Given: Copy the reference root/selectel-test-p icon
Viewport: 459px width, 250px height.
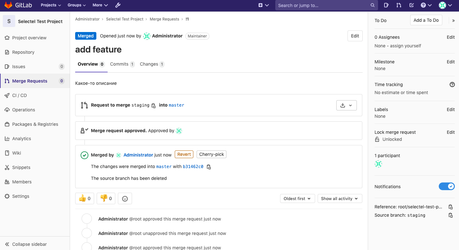Looking at the screenshot, I should [450, 207].
